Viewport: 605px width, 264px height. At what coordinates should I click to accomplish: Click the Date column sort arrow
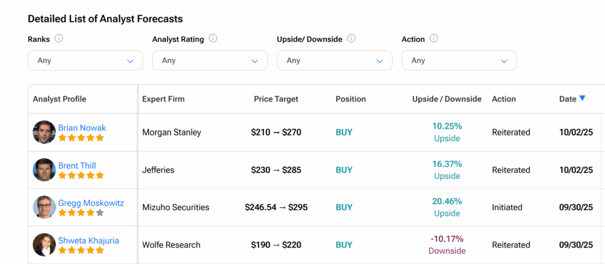(x=583, y=99)
